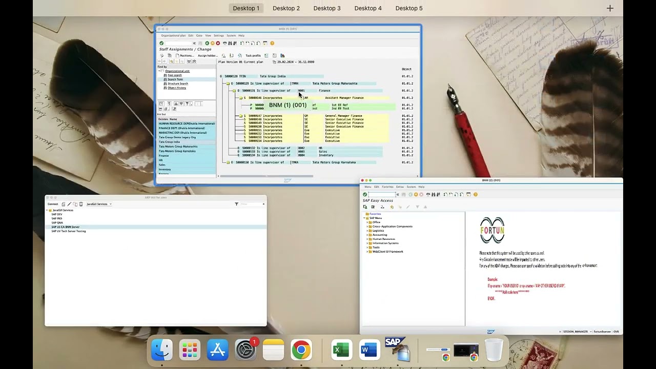The width and height of the screenshot is (656, 369).
Task: Launch App Store from the Dock
Action: click(x=218, y=351)
